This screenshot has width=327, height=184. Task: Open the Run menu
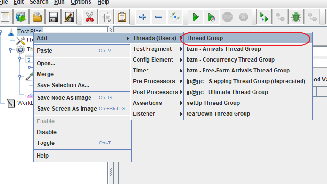pyautogui.click(x=59, y=2)
